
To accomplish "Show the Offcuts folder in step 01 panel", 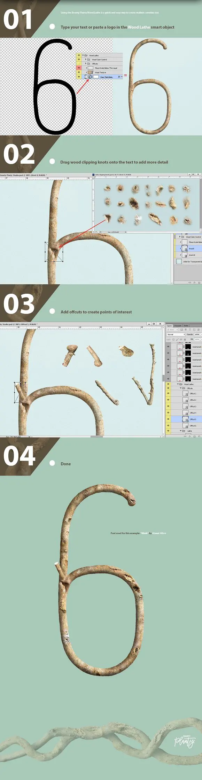I will (x=79, y=63).
